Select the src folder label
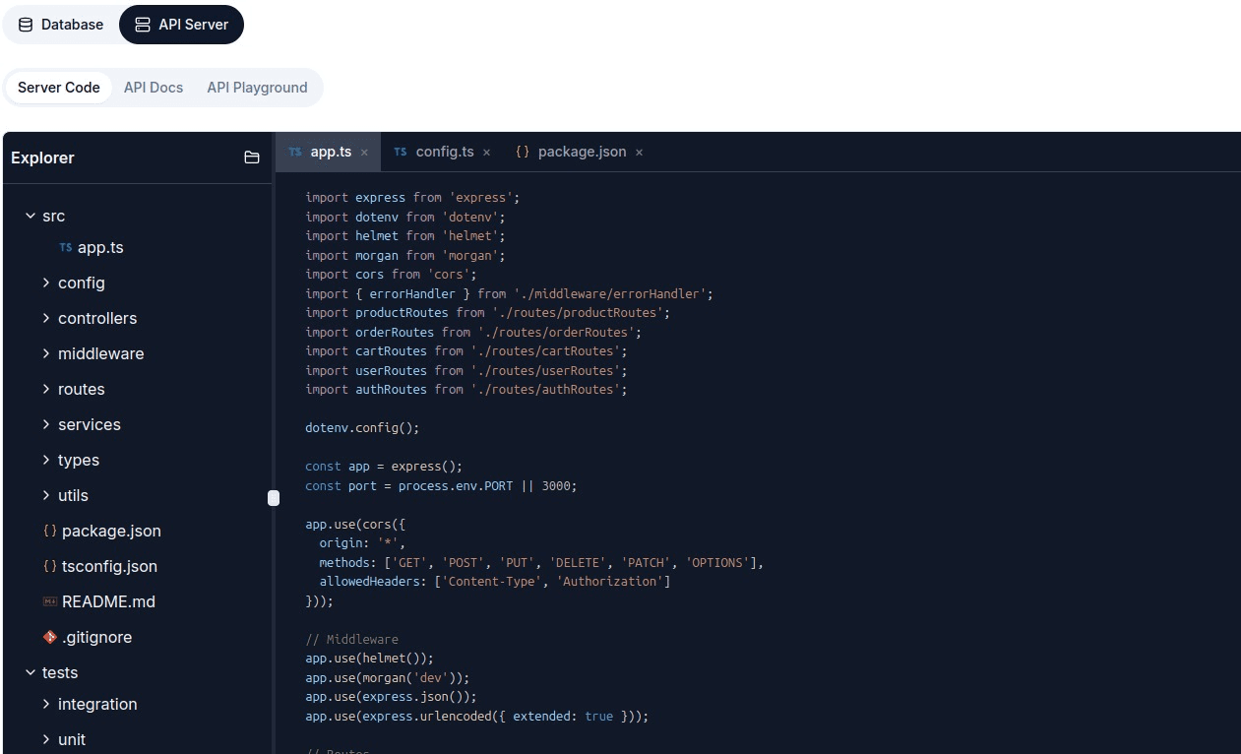 tap(54, 216)
